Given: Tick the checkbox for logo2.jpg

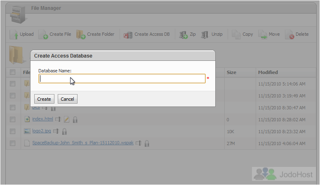Looking at the screenshot, I should coord(13,131).
